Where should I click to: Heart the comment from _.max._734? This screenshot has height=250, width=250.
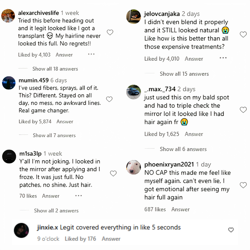(243, 110)
